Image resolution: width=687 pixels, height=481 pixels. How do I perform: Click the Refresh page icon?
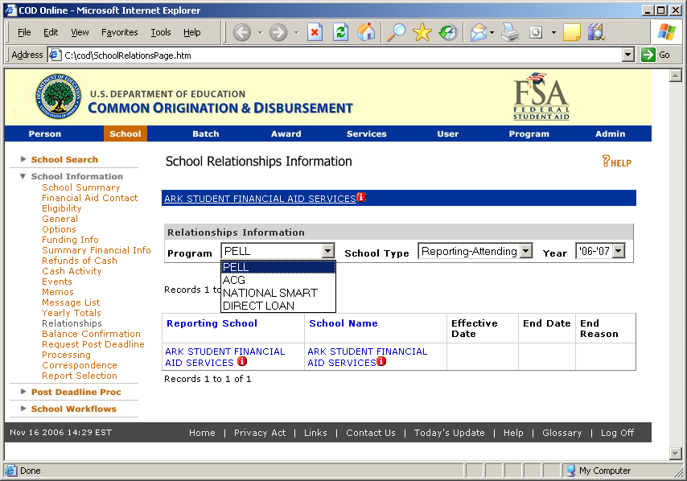pos(340,32)
